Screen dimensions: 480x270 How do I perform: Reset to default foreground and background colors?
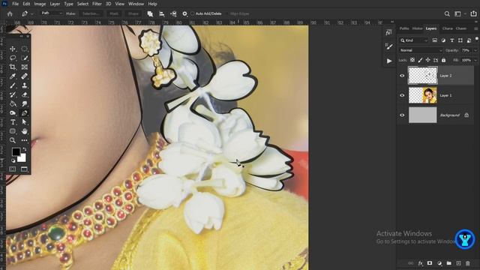[13, 160]
